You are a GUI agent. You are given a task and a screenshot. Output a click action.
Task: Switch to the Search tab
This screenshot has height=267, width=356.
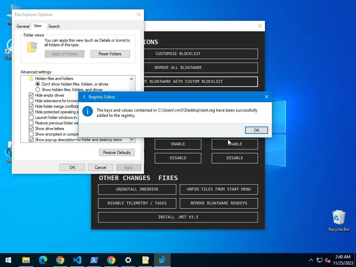coord(54,26)
